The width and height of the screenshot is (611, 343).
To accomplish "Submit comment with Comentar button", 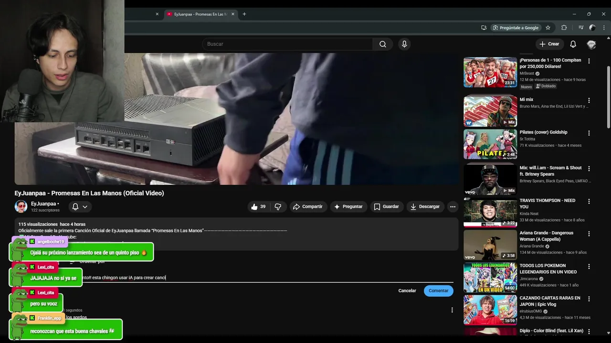I will tap(438, 291).
